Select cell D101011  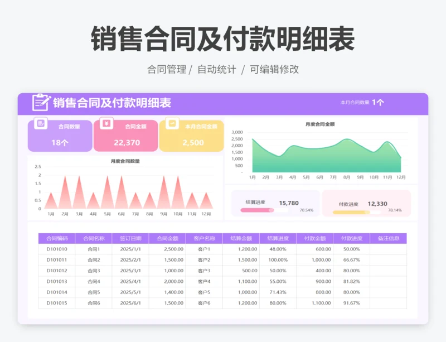click(x=57, y=260)
